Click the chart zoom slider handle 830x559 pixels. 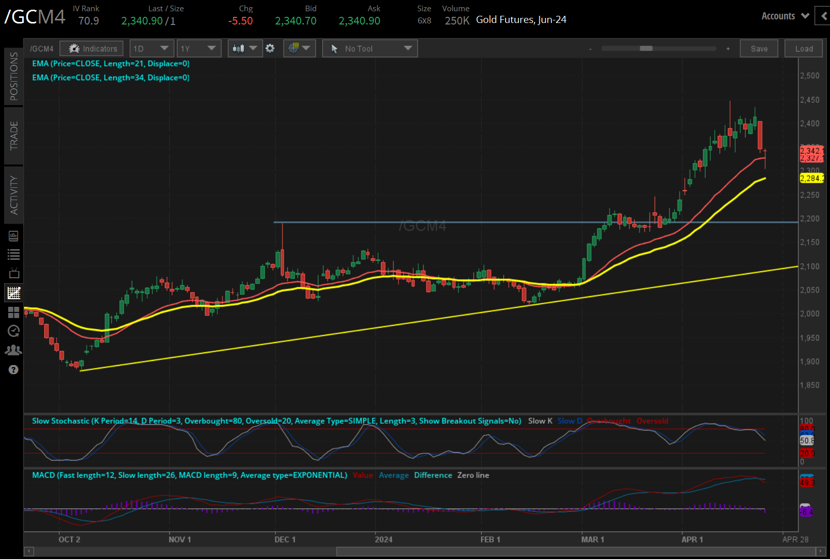(646, 48)
